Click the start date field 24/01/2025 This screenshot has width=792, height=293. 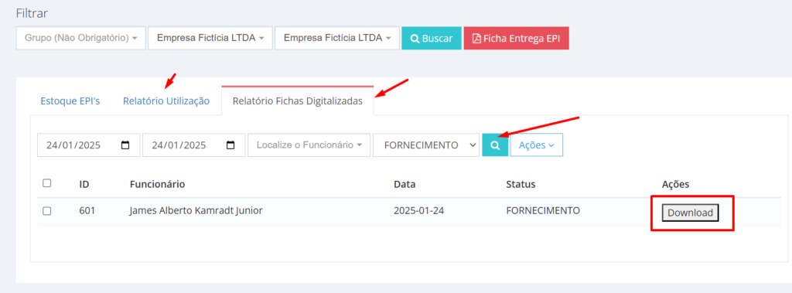(88, 145)
